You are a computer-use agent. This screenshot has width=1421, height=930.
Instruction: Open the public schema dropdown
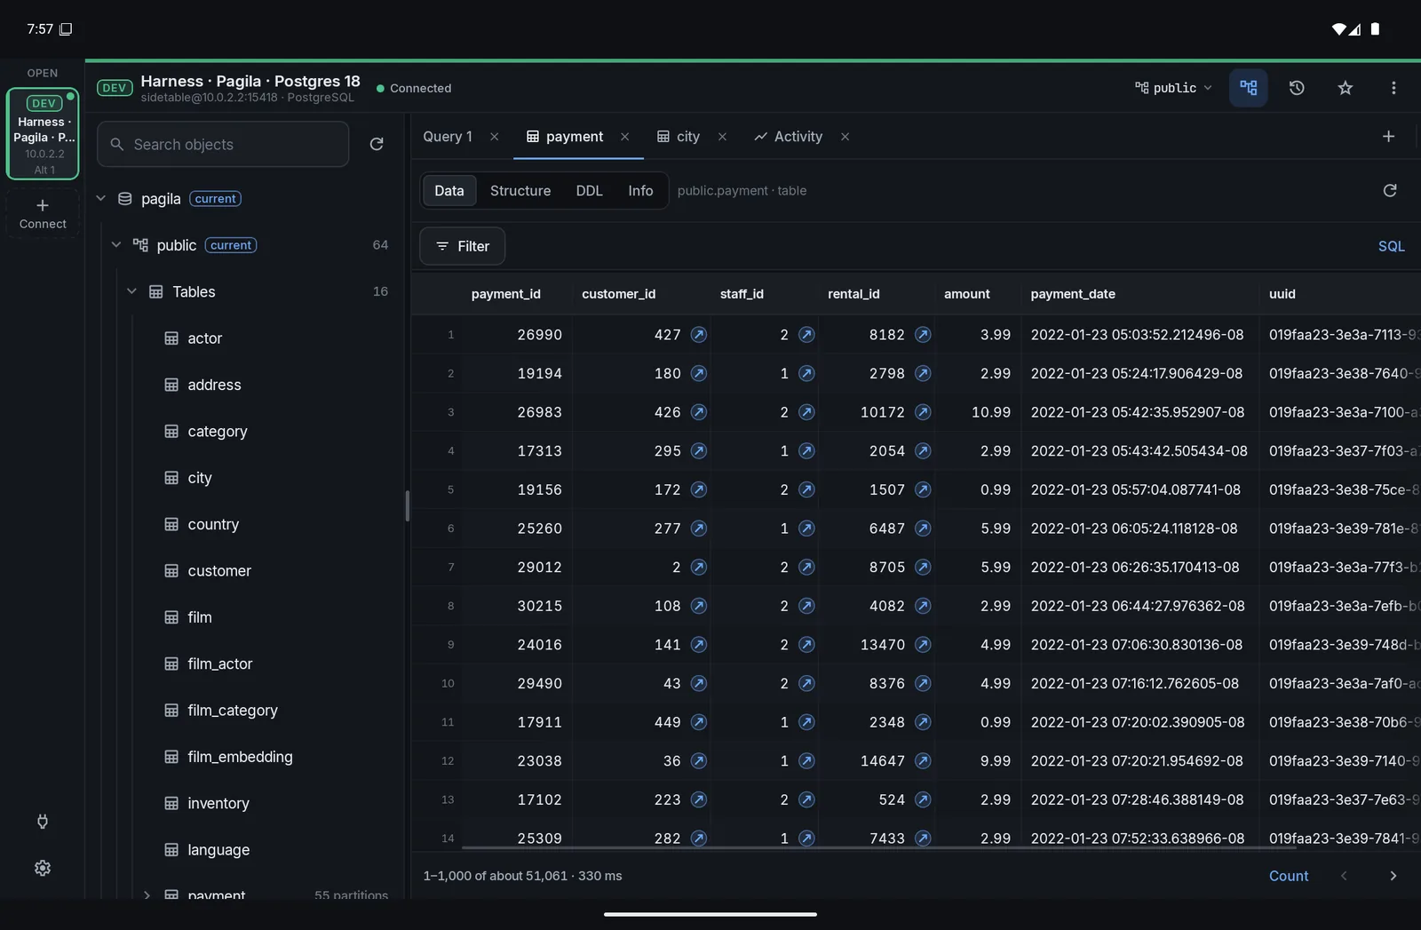click(1173, 88)
